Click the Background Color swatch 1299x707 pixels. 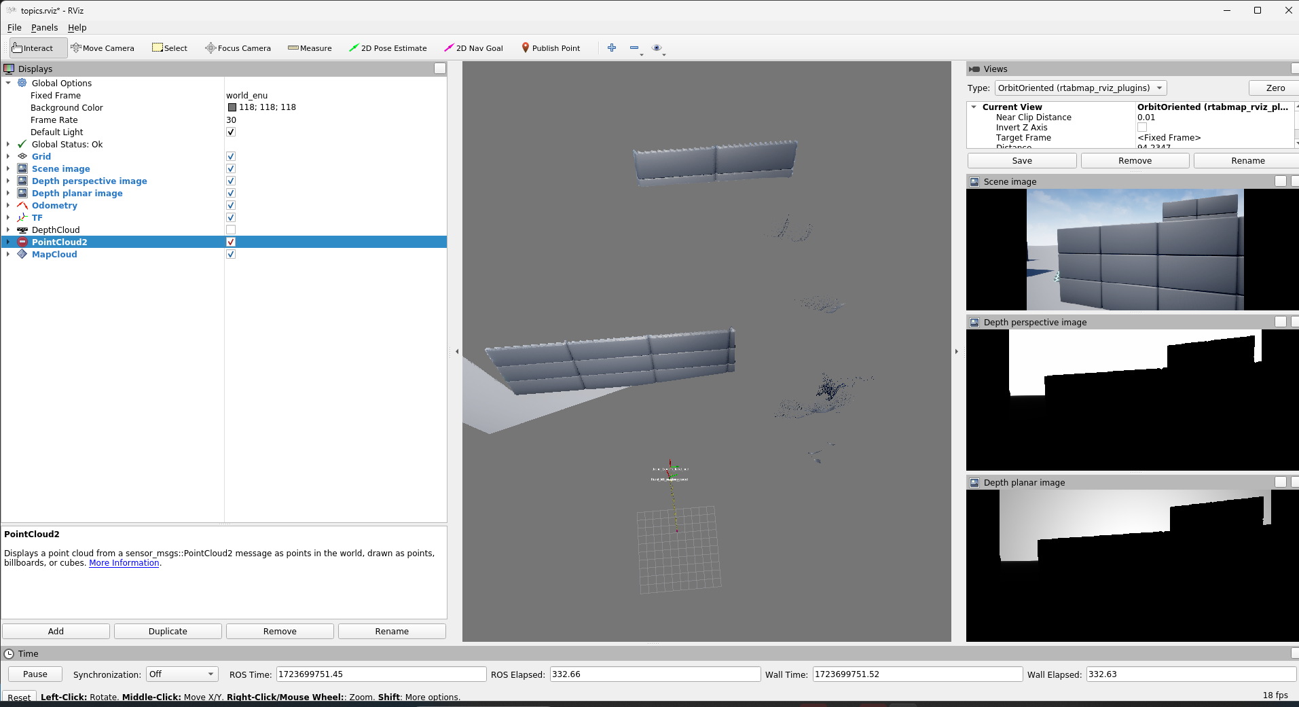pyautogui.click(x=232, y=107)
